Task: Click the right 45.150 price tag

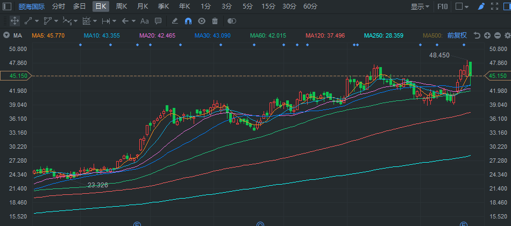Action: pos(498,76)
